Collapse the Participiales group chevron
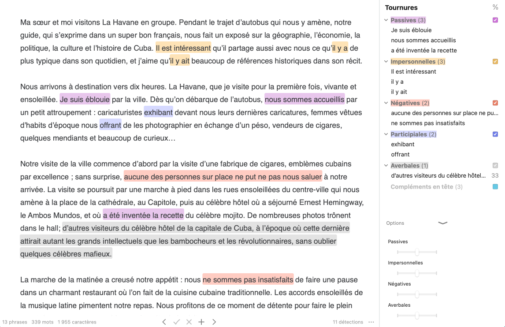This screenshot has width=505, height=327. 386,134
